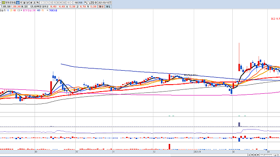Click the long upper-wick red candle in February
Viewport: 280px width, 157px height.
(239, 57)
